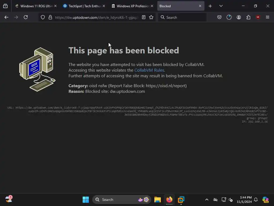Screen dimensions: 274x206
Task: Close the Blocked tab
Action: [200, 6]
